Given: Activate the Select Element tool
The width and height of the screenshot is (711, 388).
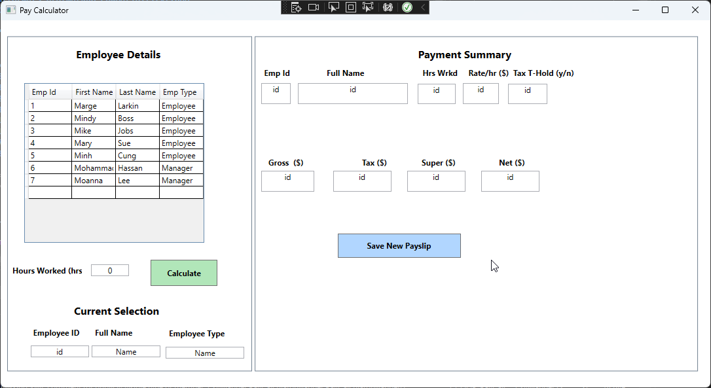Looking at the screenshot, I should coord(334,7).
